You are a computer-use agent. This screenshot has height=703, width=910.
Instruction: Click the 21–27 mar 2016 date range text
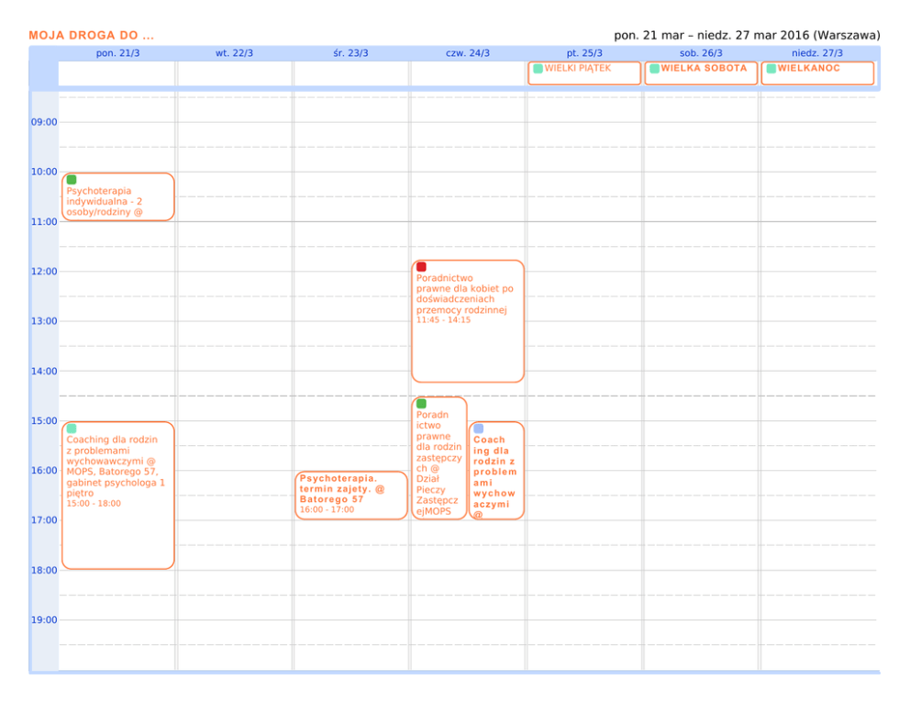point(747,36)
